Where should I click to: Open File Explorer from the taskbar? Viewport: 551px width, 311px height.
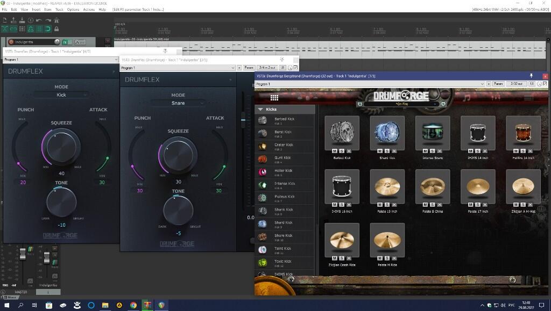click(105, 305)
